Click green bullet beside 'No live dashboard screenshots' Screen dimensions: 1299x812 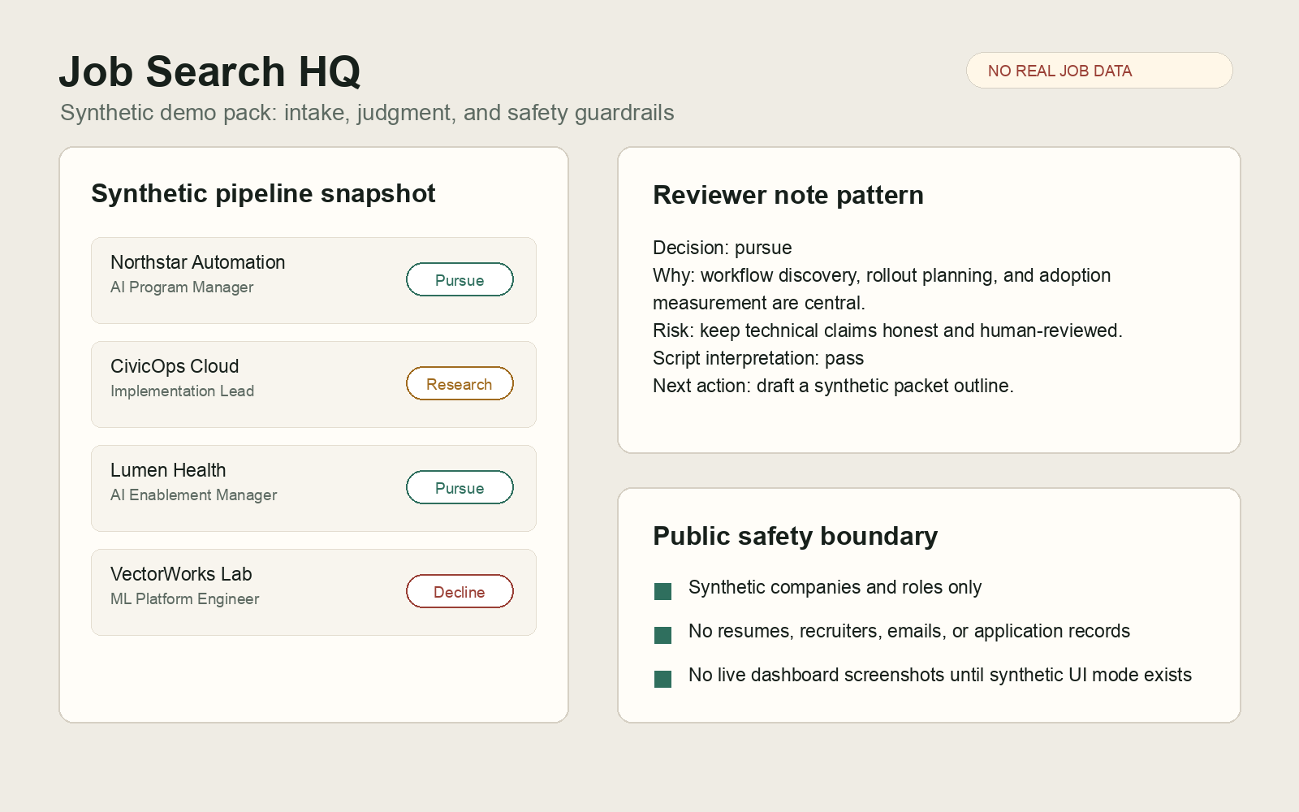tap(662, 679)
